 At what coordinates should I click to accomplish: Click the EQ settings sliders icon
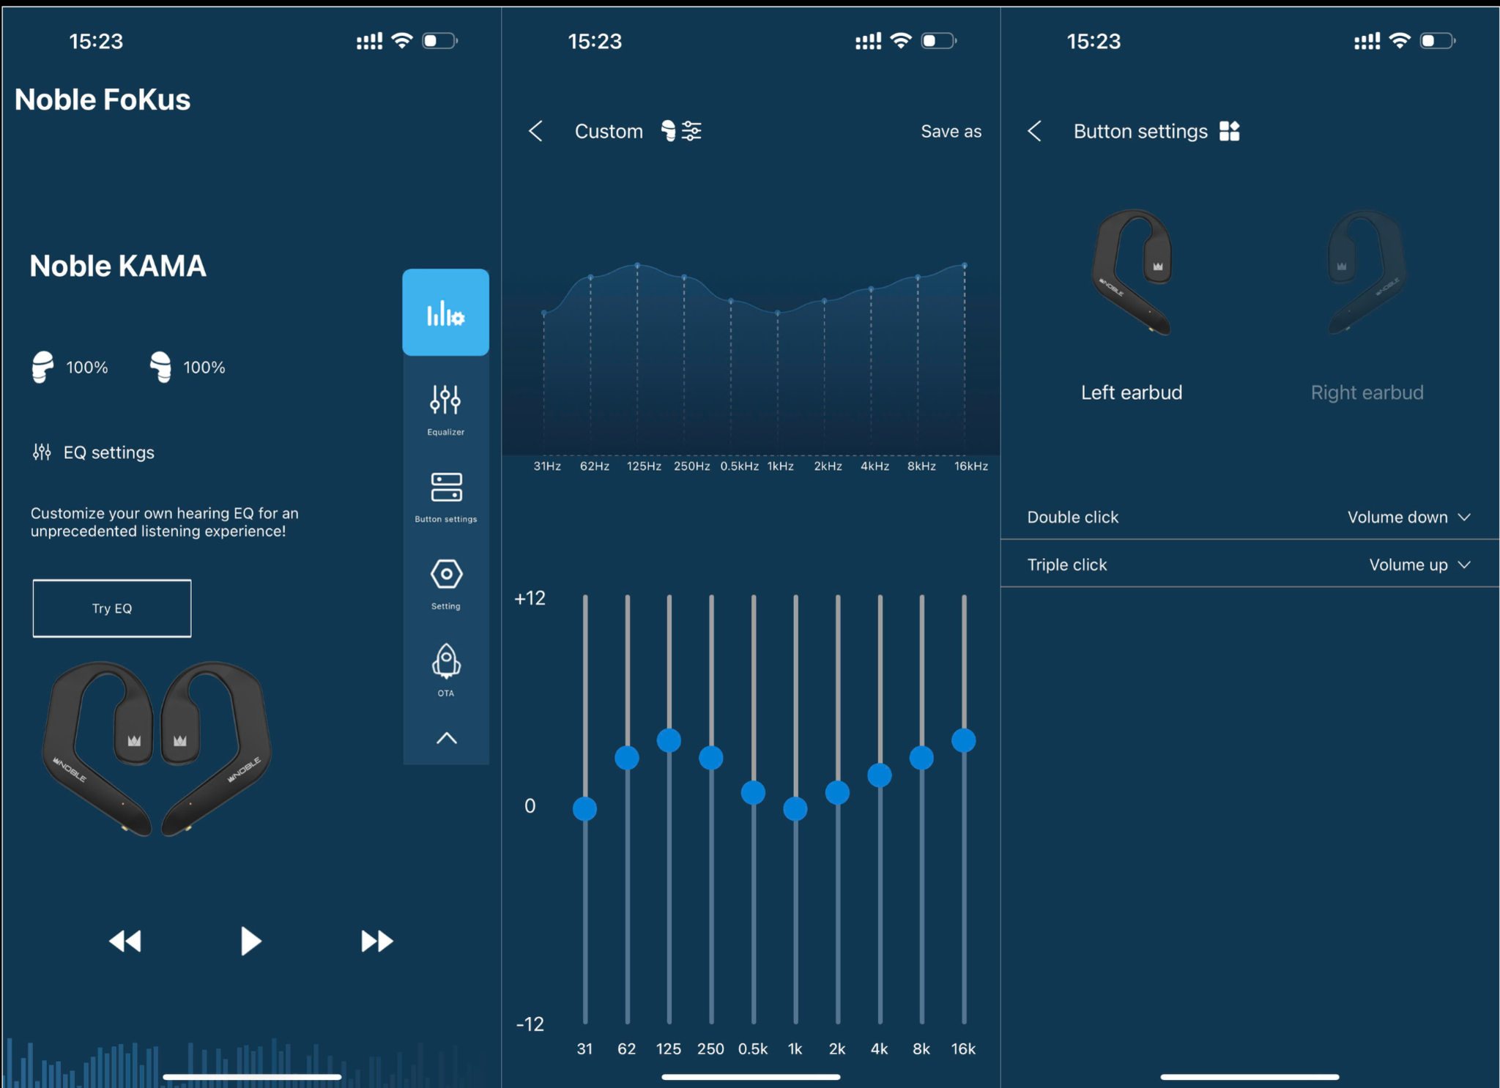(42, 452)
